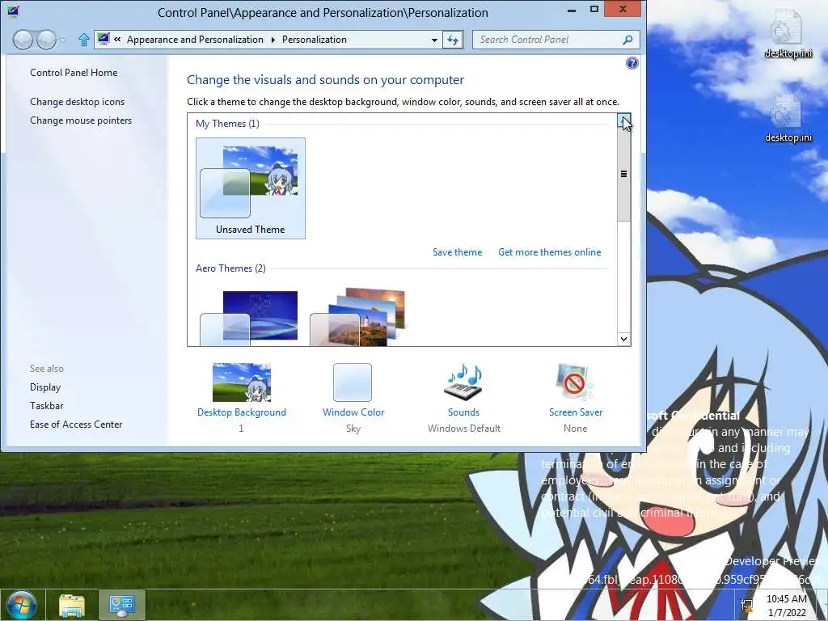Click the search magnifier icon
828x621 pixels.
(x=627, y=40)
